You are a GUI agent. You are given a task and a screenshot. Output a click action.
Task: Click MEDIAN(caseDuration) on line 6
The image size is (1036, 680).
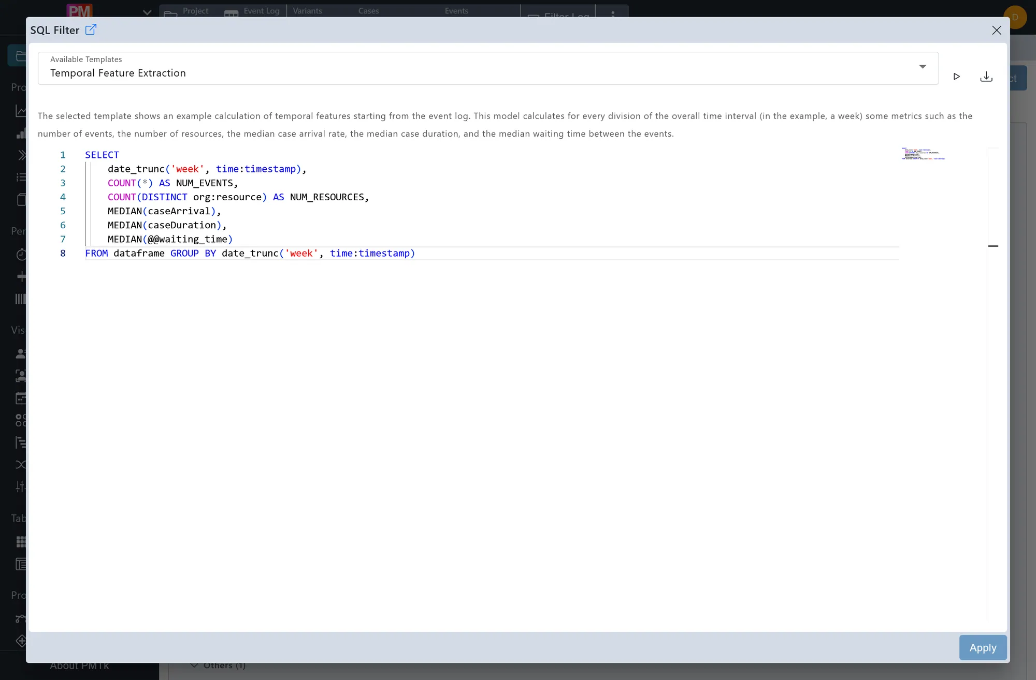[165, 225]
